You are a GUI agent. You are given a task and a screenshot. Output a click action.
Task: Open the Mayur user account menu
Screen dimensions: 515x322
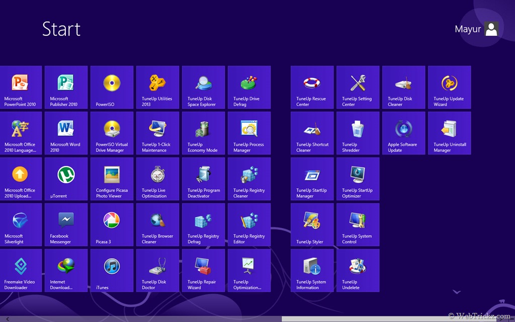tap(477, 29)
